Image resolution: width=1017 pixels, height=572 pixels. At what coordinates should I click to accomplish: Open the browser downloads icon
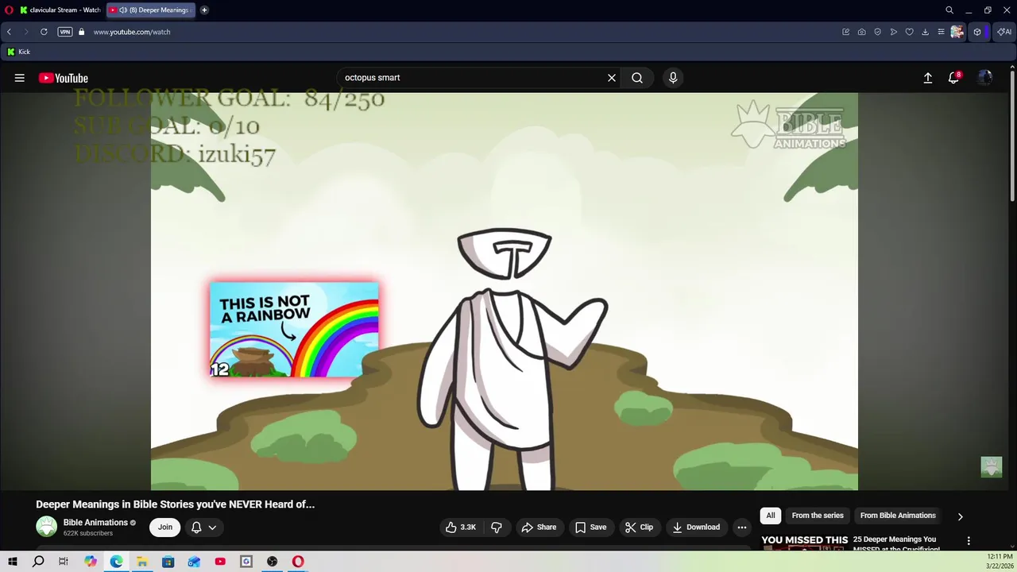point(926,32)
